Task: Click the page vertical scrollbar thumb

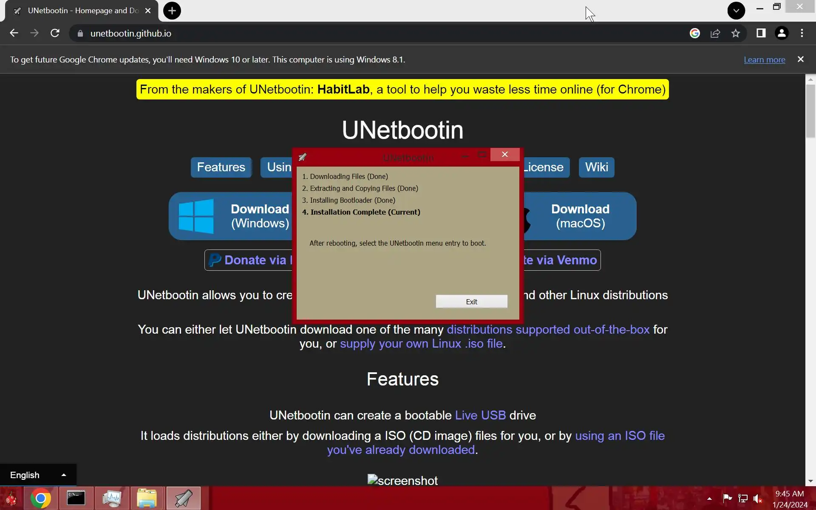Action: tap(810, 110)
